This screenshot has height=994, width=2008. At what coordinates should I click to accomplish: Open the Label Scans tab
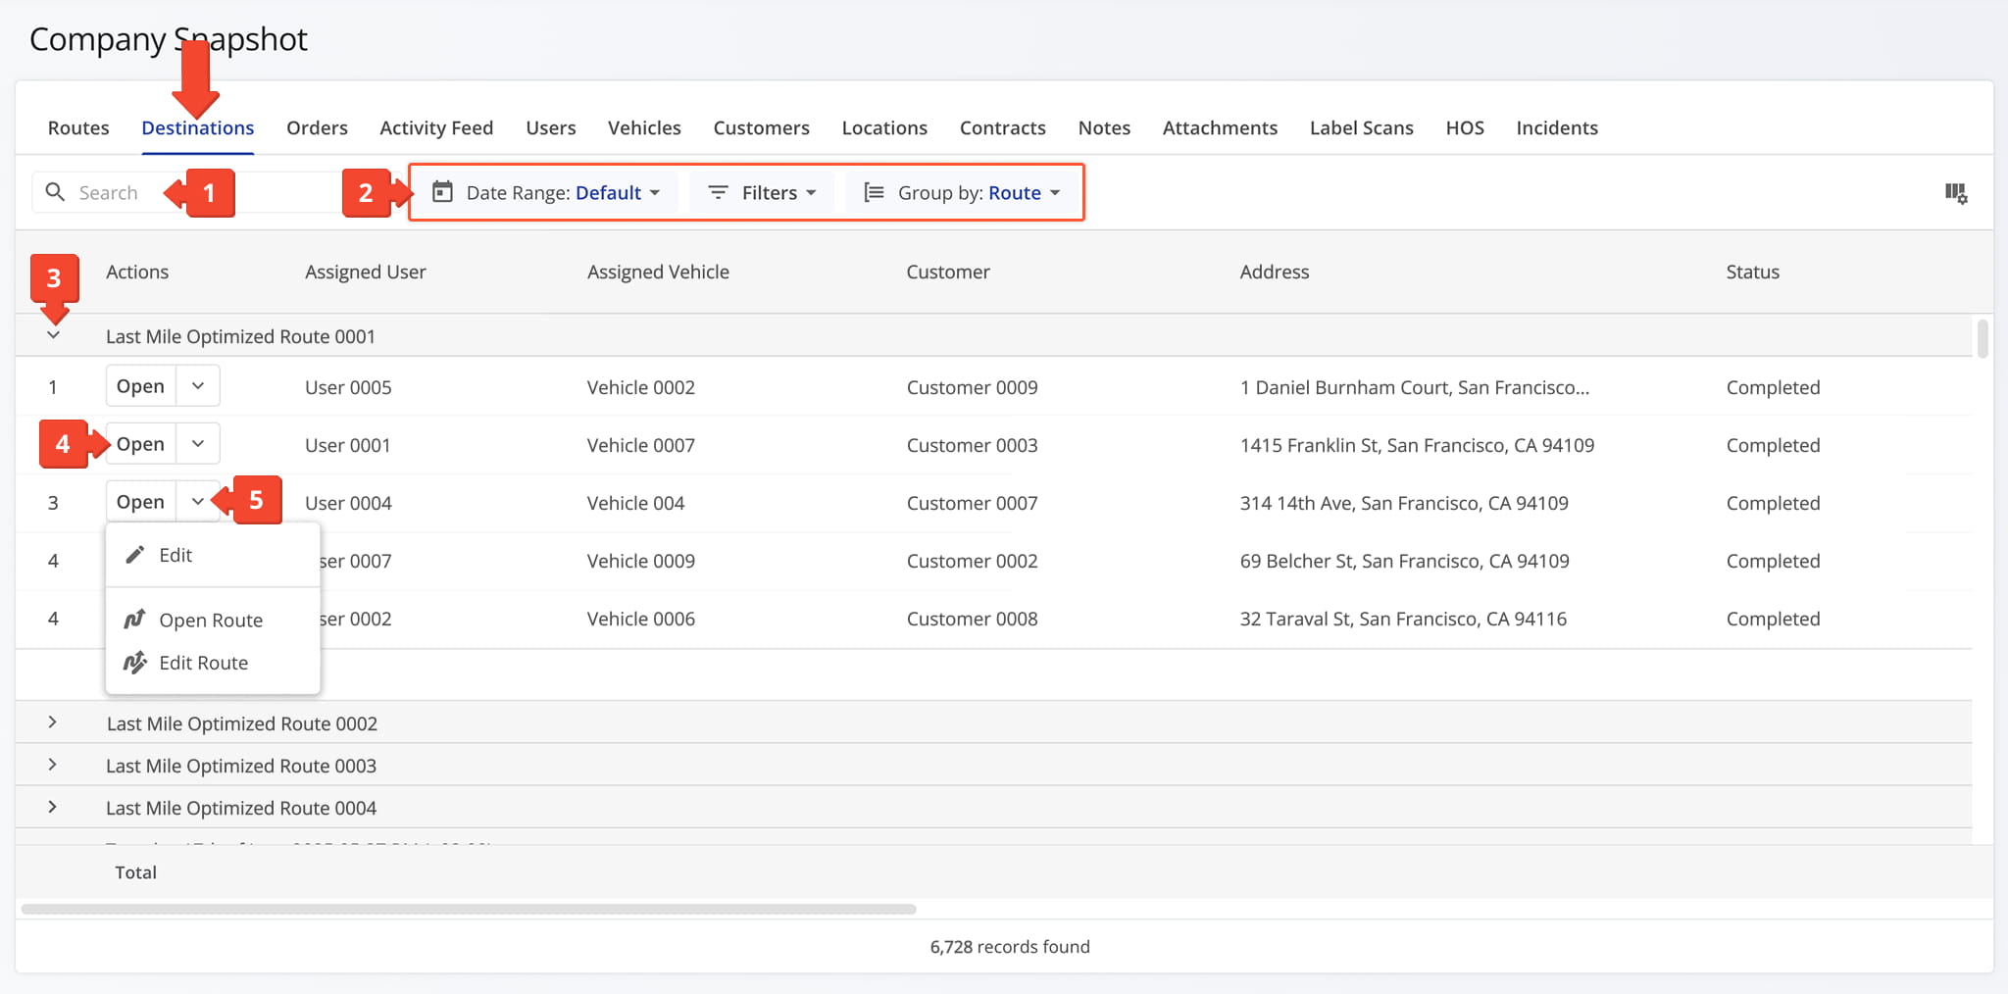[1361, 127]
